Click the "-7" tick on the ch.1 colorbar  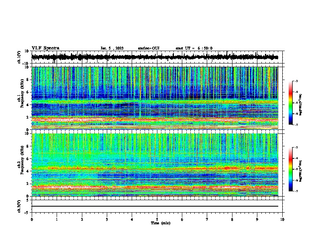pyautogui.click(x=296, y=125)
